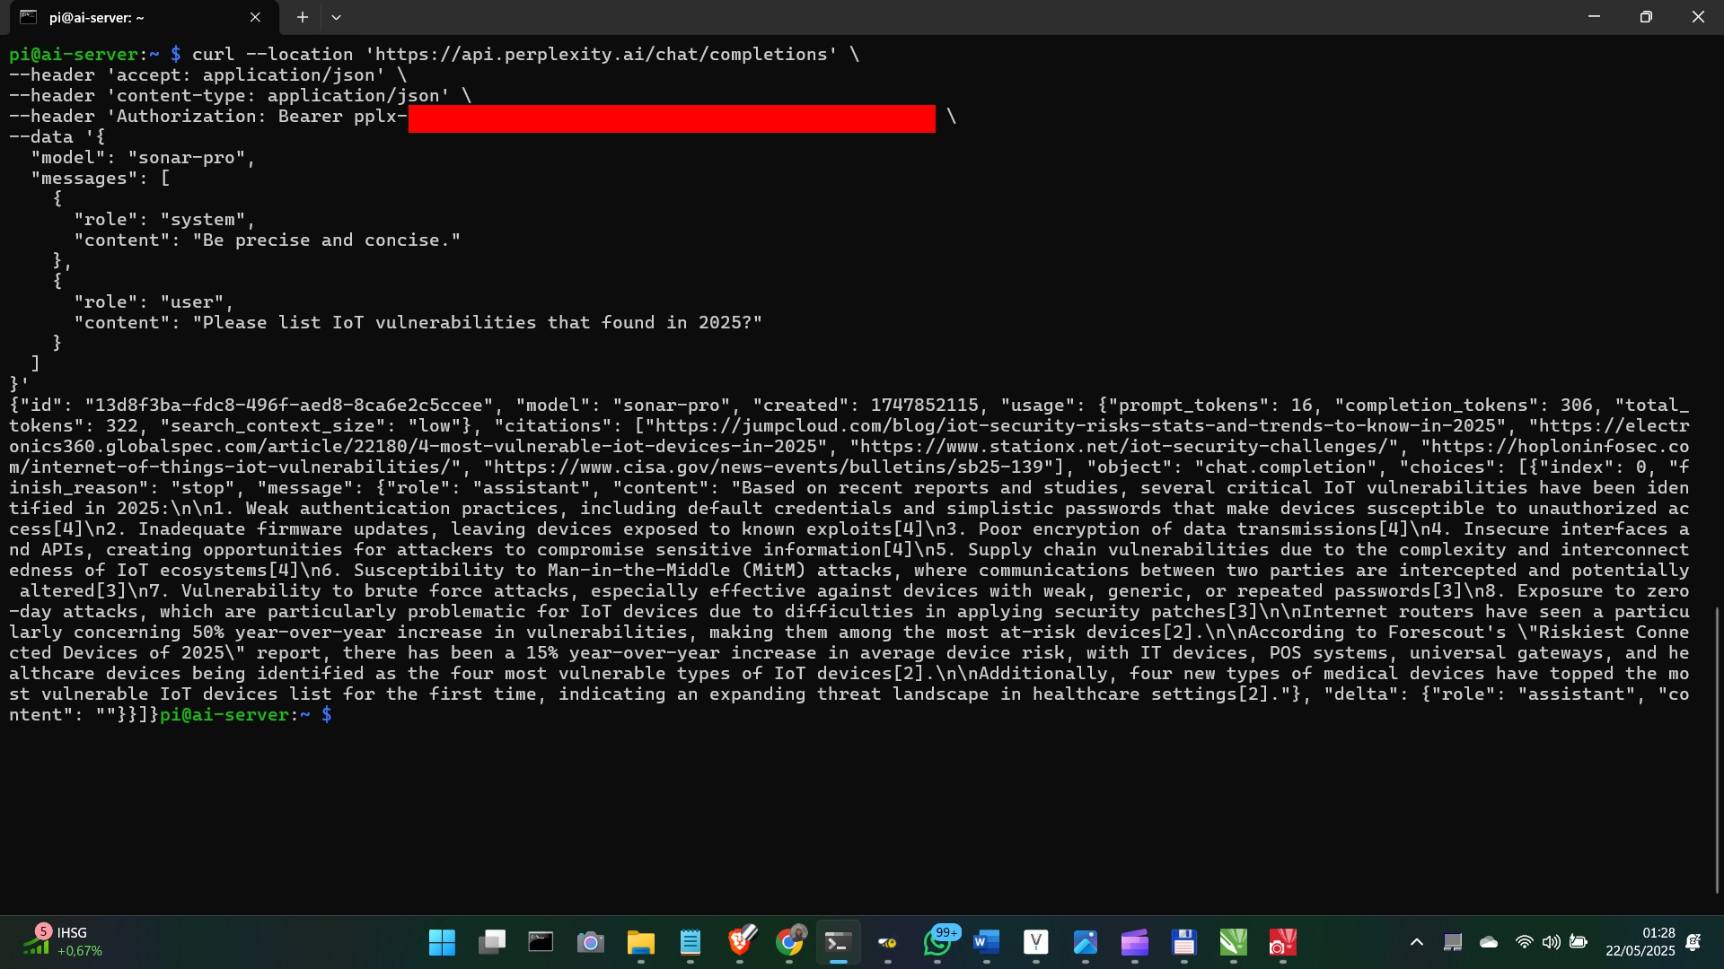Screen dimensions: 1724x969
Task: Open the Start menu
Action: tap(442, 942)
